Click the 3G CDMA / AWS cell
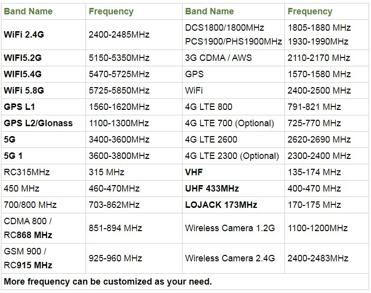This screenshot has width=371, height=293. [218, 58]
